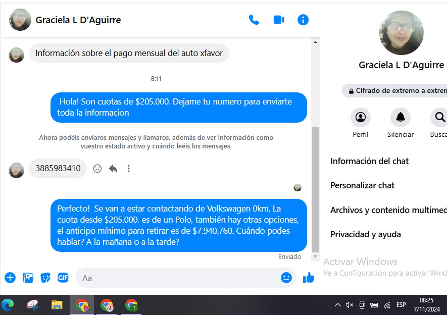Viewport: 447px width, 315px height.
Task: Start a voice call with Graciela
Action: tap(254, 20)
